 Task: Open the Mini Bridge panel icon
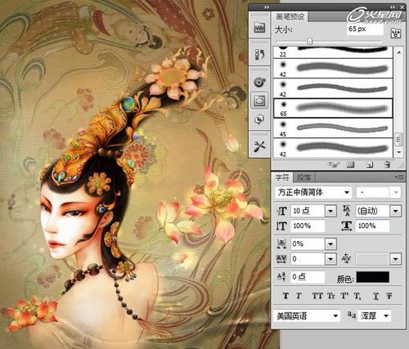point(259,27)
